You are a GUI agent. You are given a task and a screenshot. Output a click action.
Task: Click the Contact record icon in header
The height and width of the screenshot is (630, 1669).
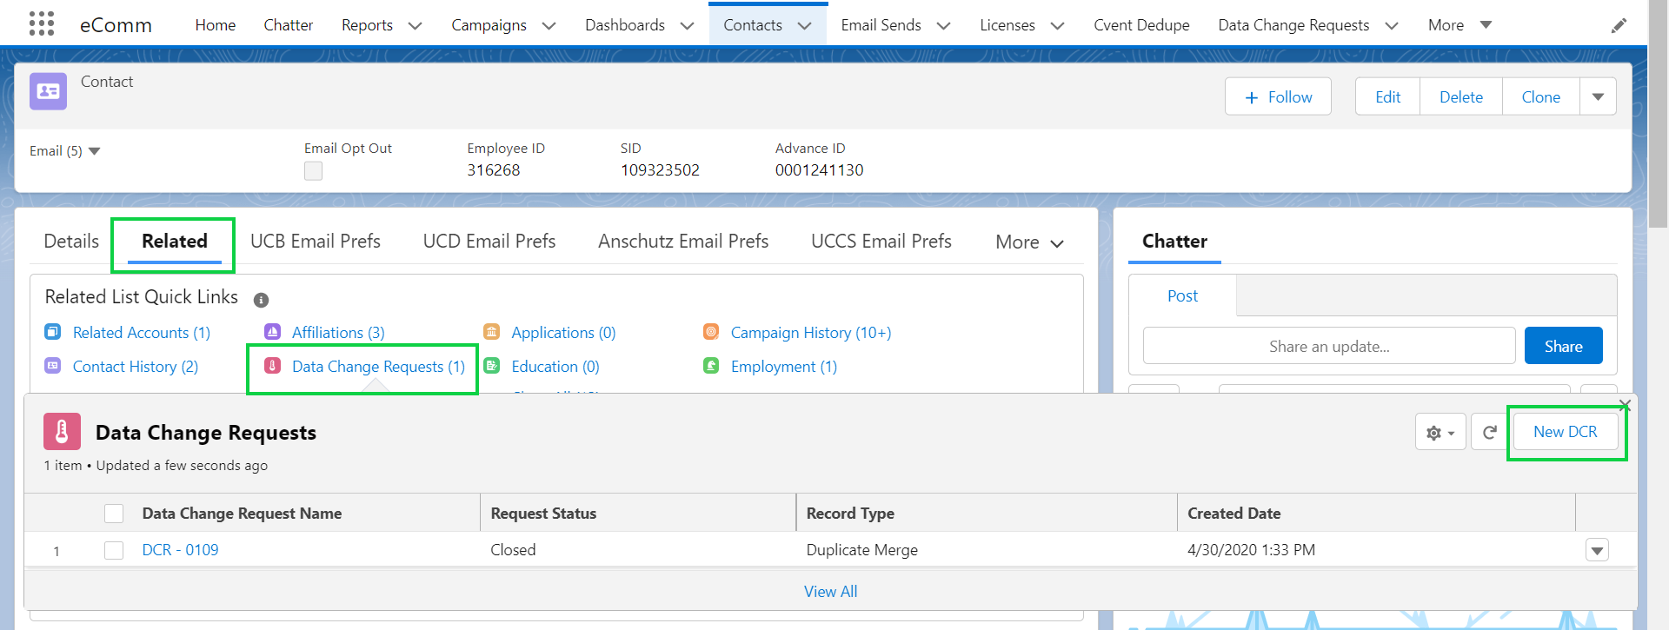click(48, 91)
